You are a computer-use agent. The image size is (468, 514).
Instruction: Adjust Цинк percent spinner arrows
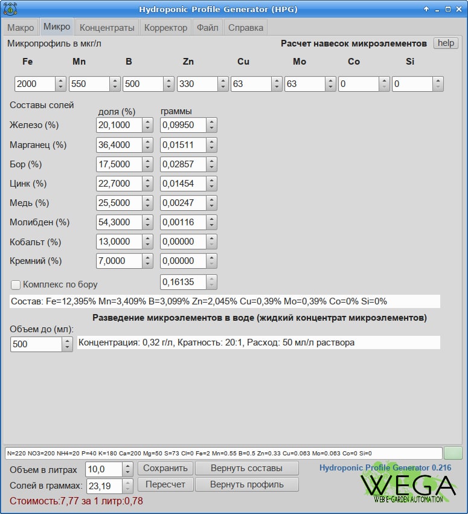pyautogui.click(x=147, y=184)
